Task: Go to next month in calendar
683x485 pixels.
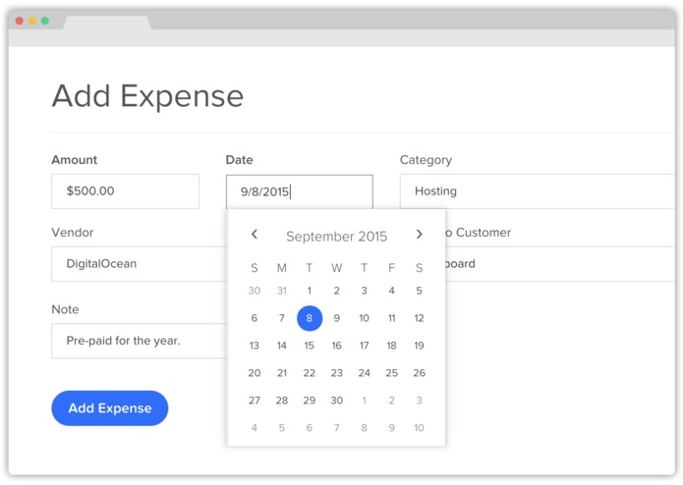Action: (x=419, y=235)
